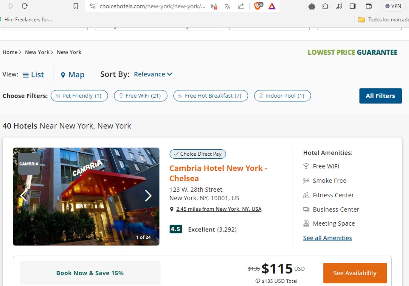
Task: Translate this page icon
Action: 227,6
